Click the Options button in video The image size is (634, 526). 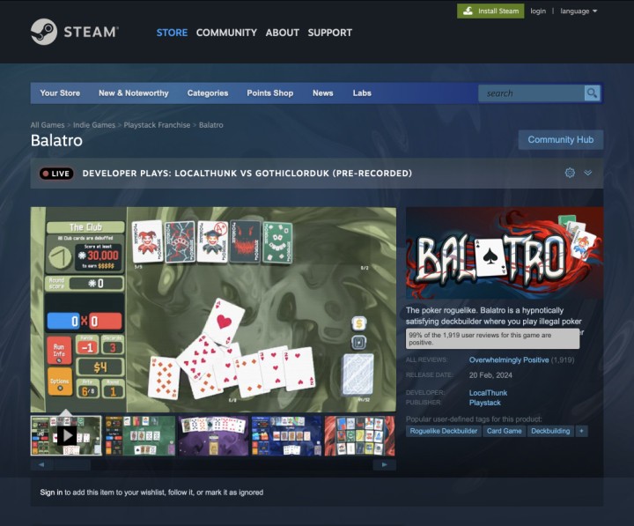[60, 382]
